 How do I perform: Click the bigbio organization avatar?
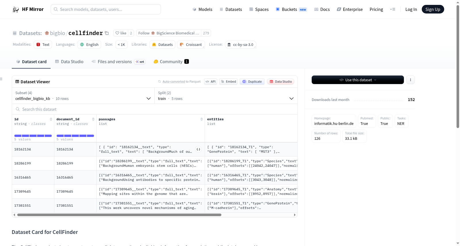[47, 33]
